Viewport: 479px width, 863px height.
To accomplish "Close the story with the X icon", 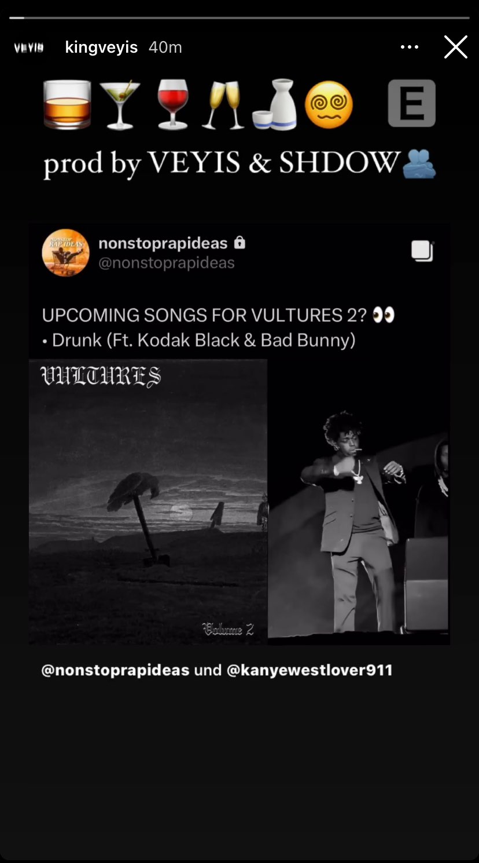I will tap(455, 47).
